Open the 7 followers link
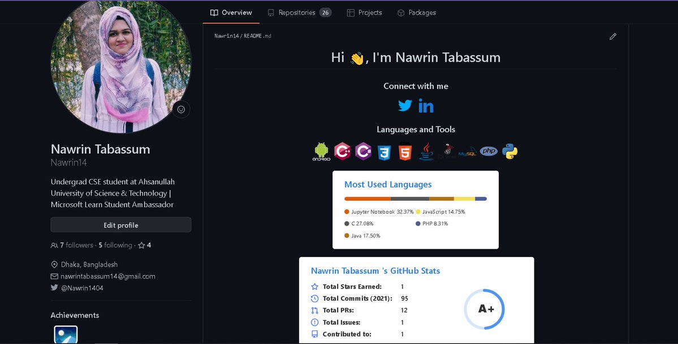 (x=72, y=245)
